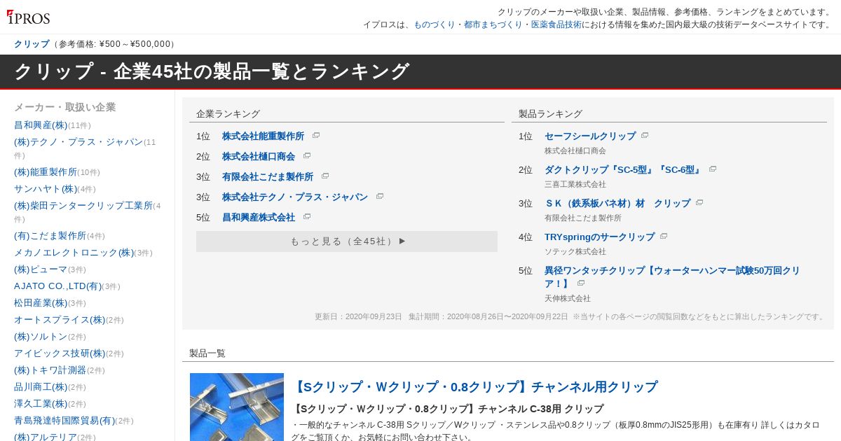
Task: Open new-window icon beside 株式会社樋口商会
Action: point(307,156)
